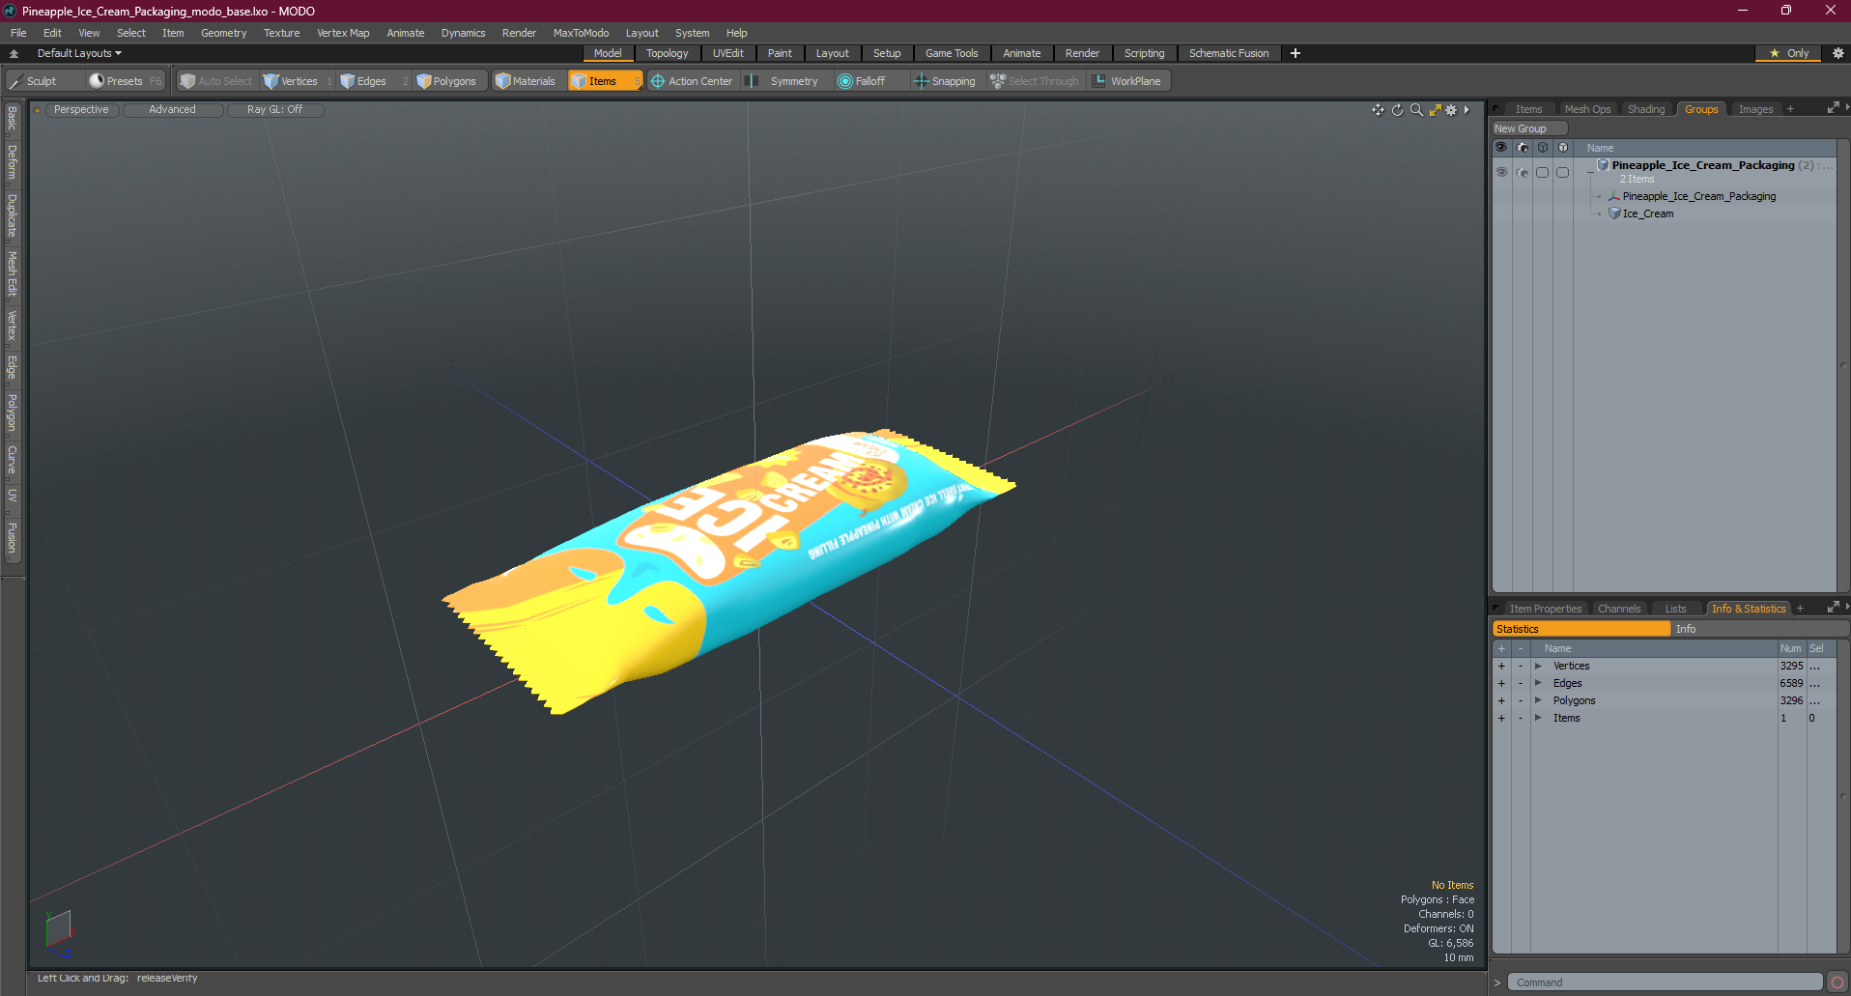The image size is (1851, 996).
Task: Open the Geometry menu
Action: (x=223, y=33)
